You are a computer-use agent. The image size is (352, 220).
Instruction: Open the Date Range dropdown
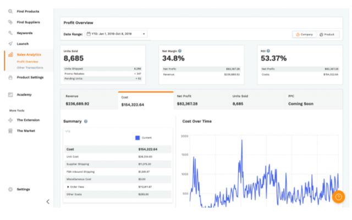(x=116, y=34)
